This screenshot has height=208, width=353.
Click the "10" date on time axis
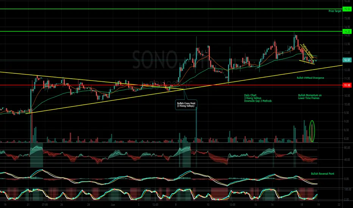pos(208,205)
